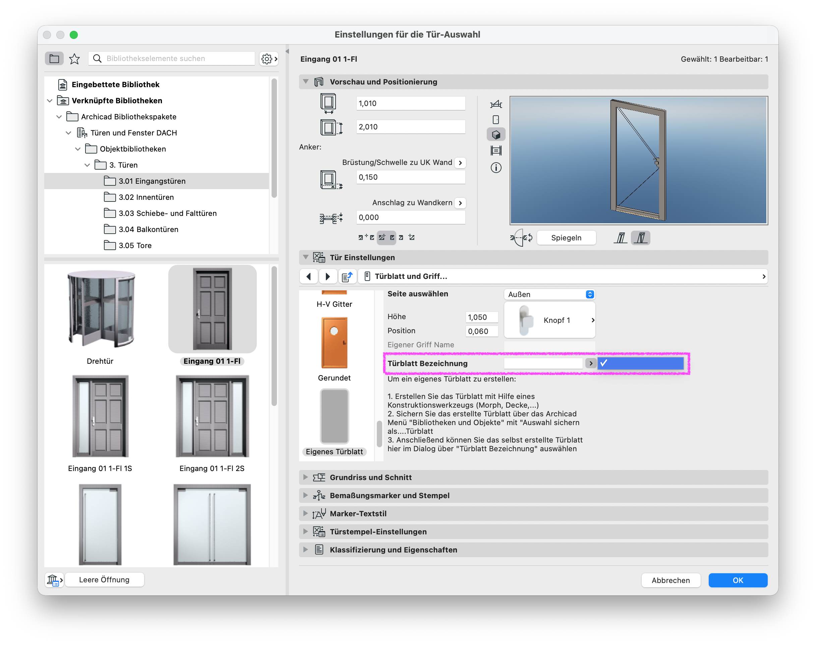Show favorites via the star icon
Image resolution: width=816 pixels, height=645 pixels.
[74, 59]
